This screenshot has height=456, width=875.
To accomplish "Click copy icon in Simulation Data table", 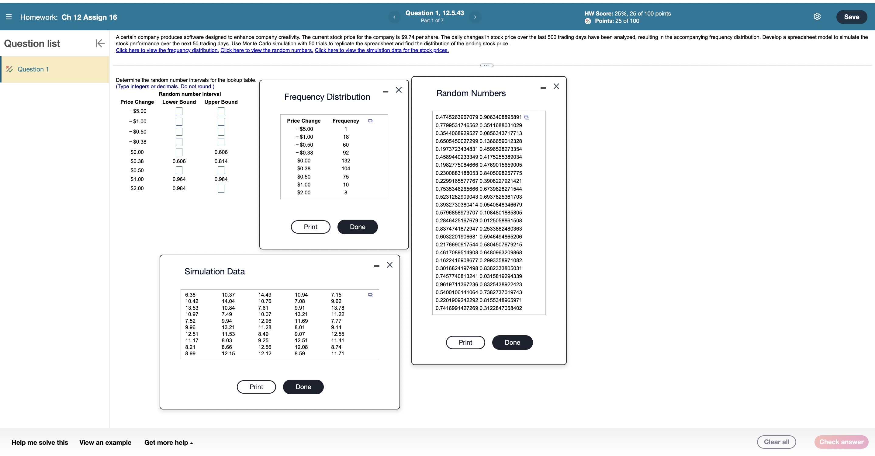I will tap(371, 294).
